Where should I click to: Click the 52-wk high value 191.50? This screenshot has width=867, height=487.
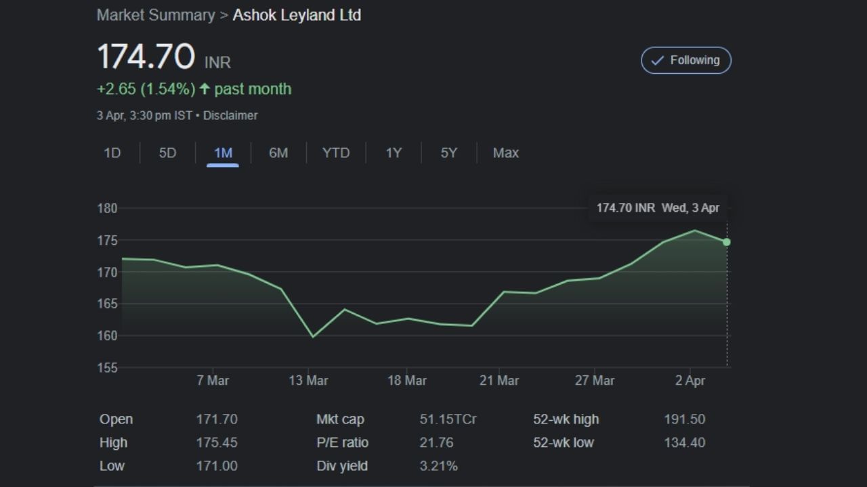tap(685, 419)
